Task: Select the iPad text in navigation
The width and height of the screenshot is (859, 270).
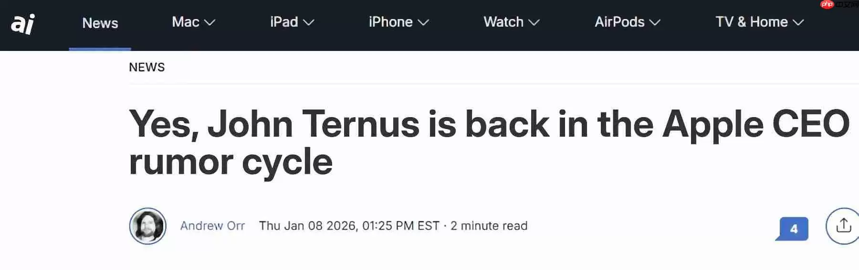Action: [x=284, y=22]
